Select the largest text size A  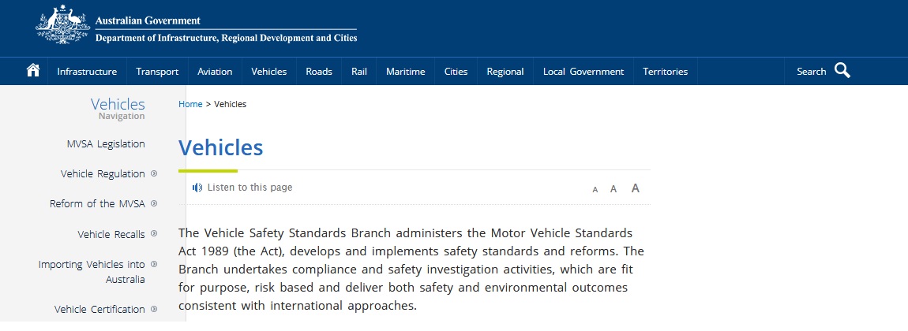click(636, 188)
